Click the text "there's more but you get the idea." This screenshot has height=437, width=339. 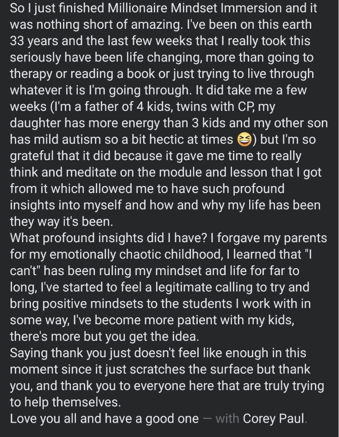click(x=105, y=336)
